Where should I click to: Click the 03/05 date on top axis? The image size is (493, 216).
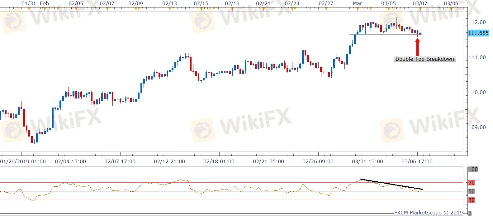389,3
